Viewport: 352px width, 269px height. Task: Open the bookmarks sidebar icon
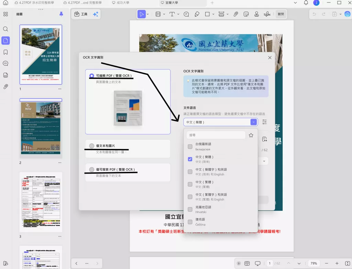click(5, 52)
